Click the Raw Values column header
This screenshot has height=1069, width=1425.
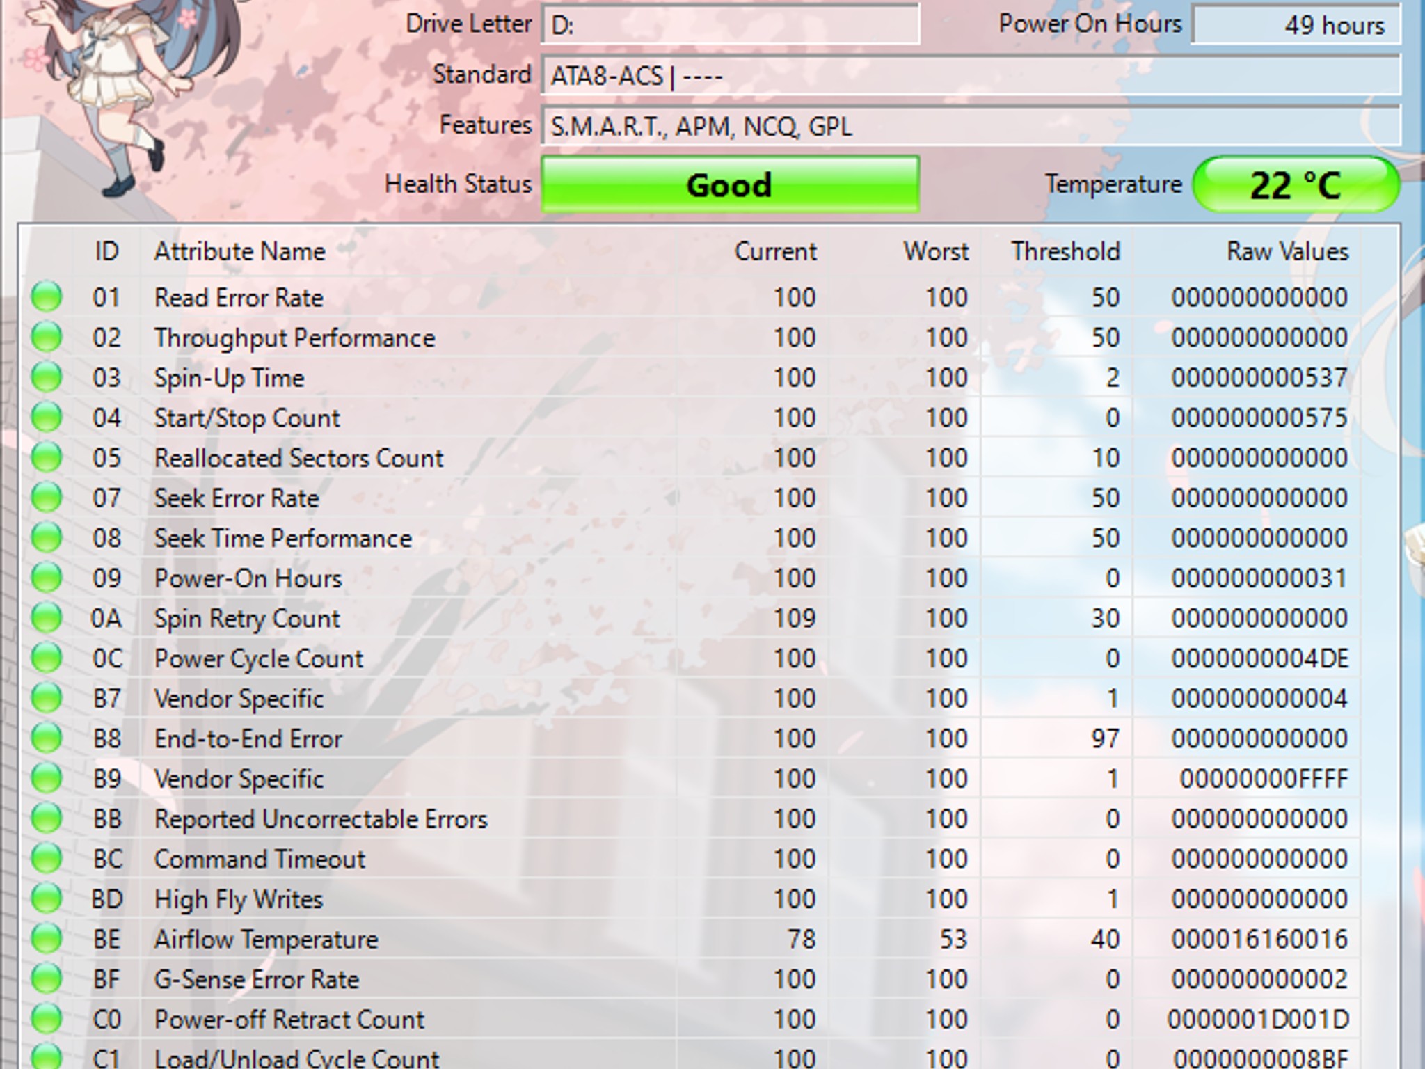point(1287,251)
